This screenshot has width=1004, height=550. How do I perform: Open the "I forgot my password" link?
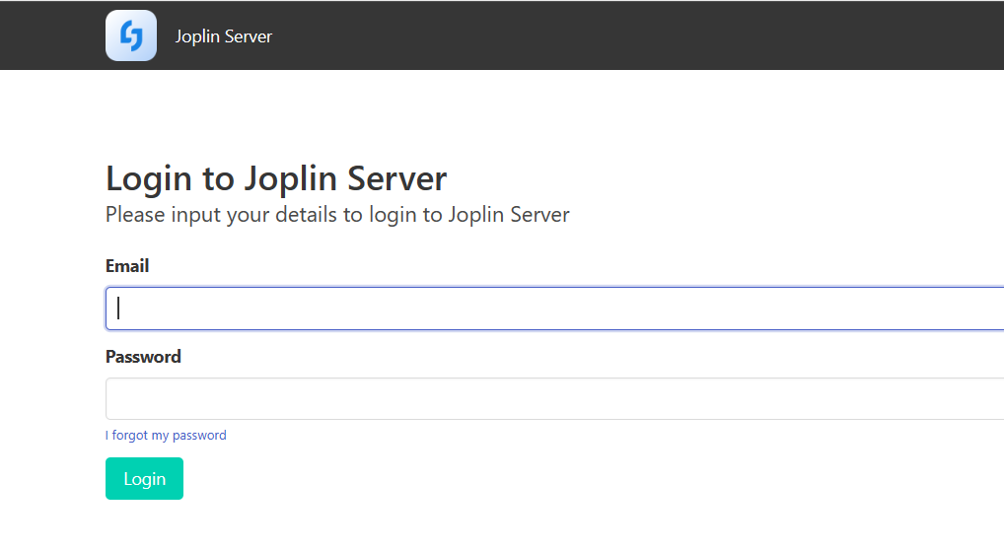click(166, 436)
